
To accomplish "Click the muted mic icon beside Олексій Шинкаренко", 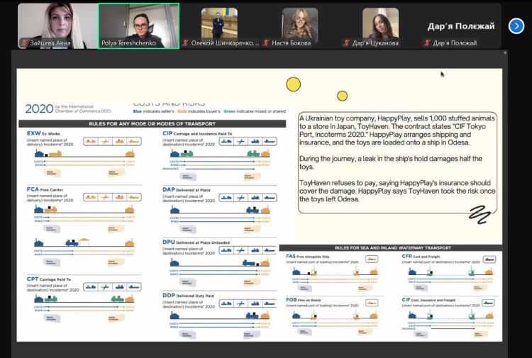I will coord(185,43).
